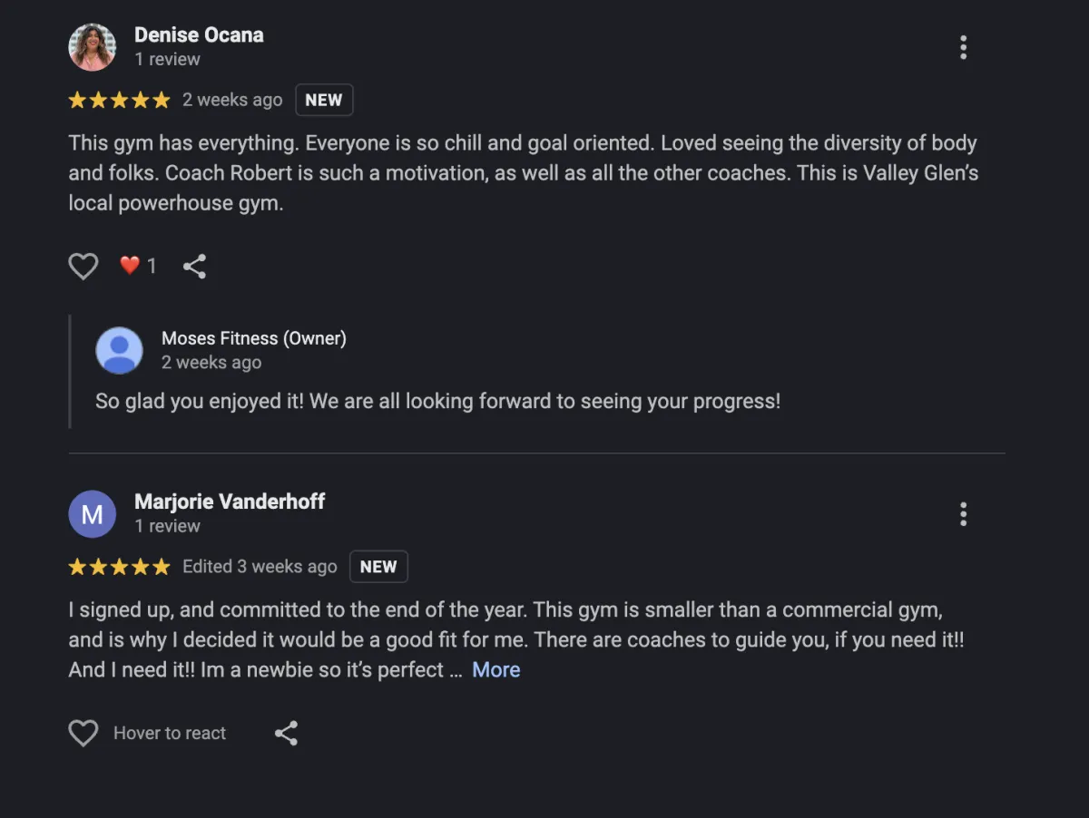Open Denise Ocana's profile name link
This screenshot has height=818, width=1089.
[x=199, y=35]
